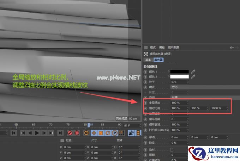
Task: Play the animation forward
Action: tap(37, 133)
